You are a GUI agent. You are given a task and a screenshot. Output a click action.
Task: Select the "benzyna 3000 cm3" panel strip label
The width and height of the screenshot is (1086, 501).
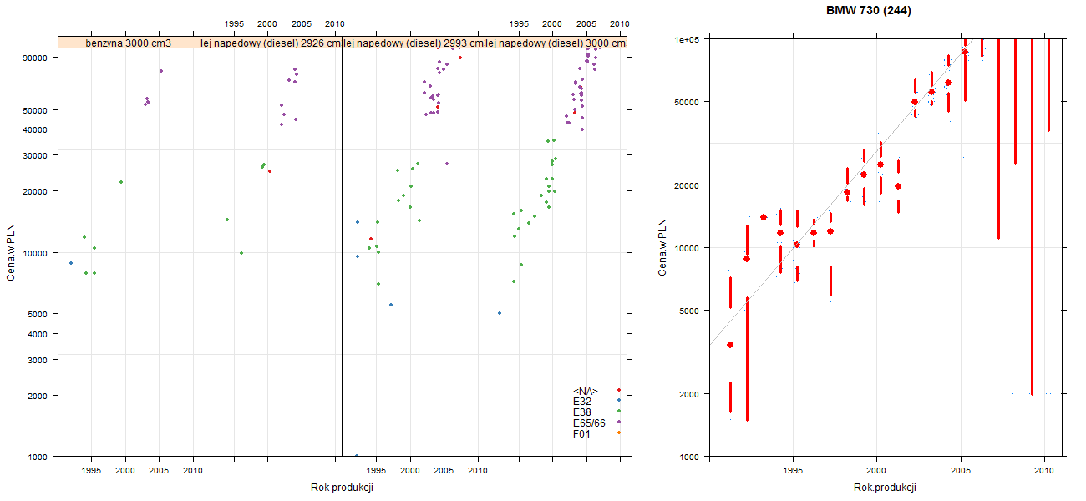[x=129, y=43]
